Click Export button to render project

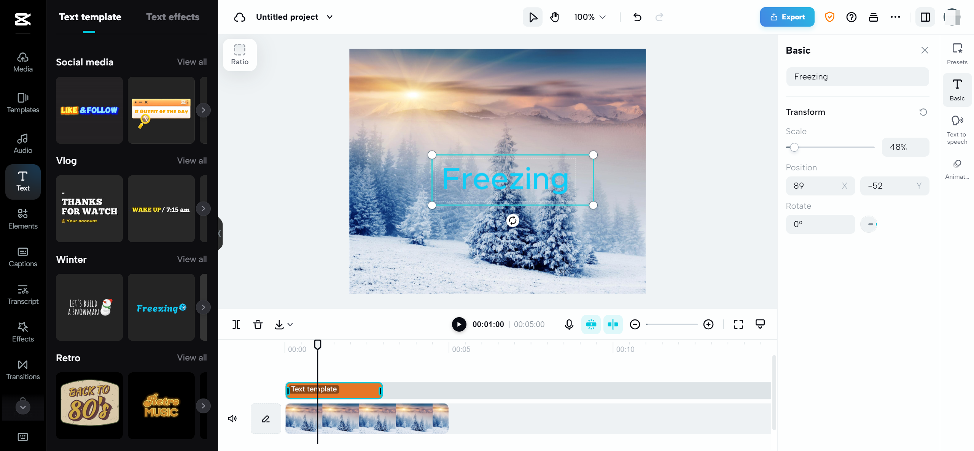(788, 17)
